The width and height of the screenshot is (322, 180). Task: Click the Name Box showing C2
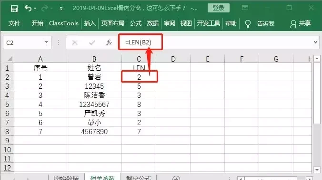tap(27, 42)
